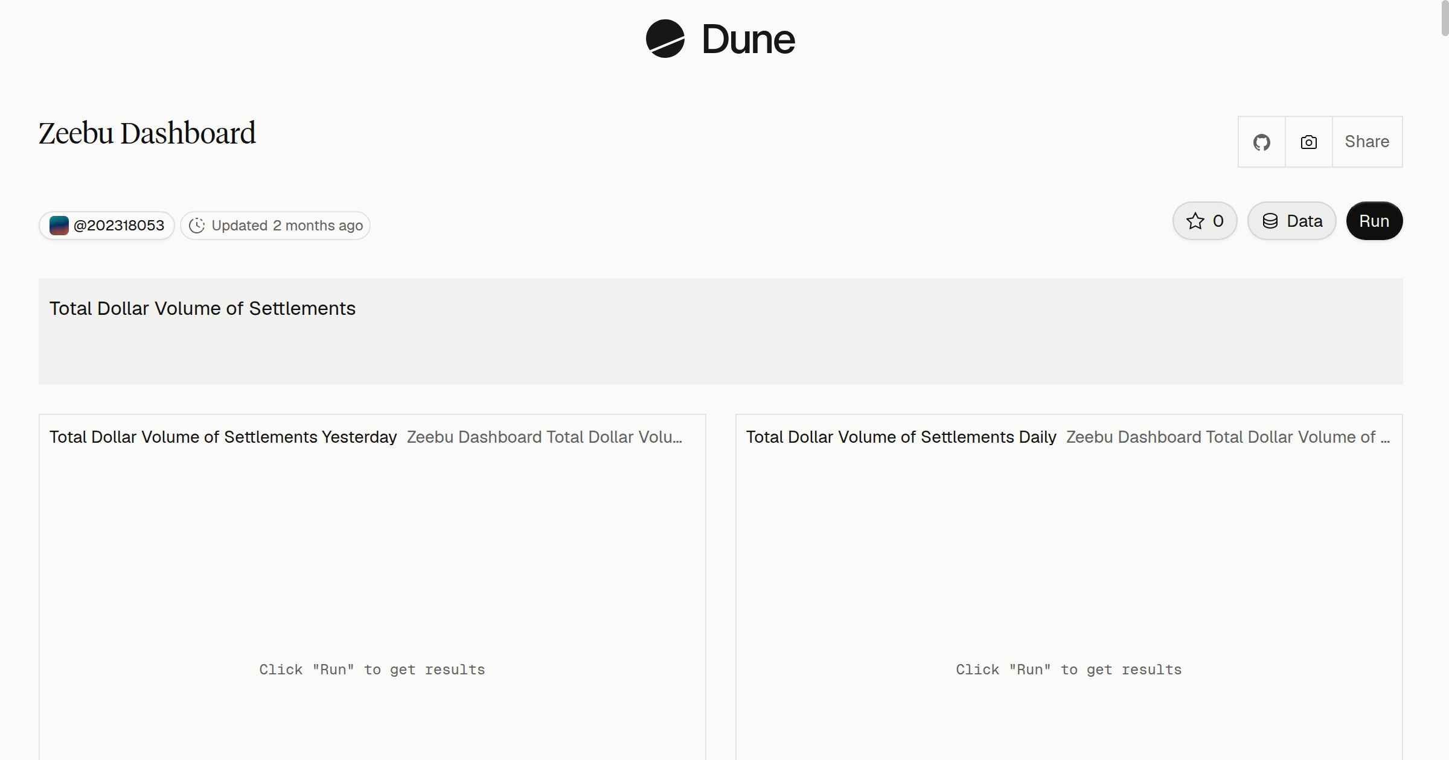Click the Dune wordmark text
This screenshot has width=1449, height=760.
point(748,39)
